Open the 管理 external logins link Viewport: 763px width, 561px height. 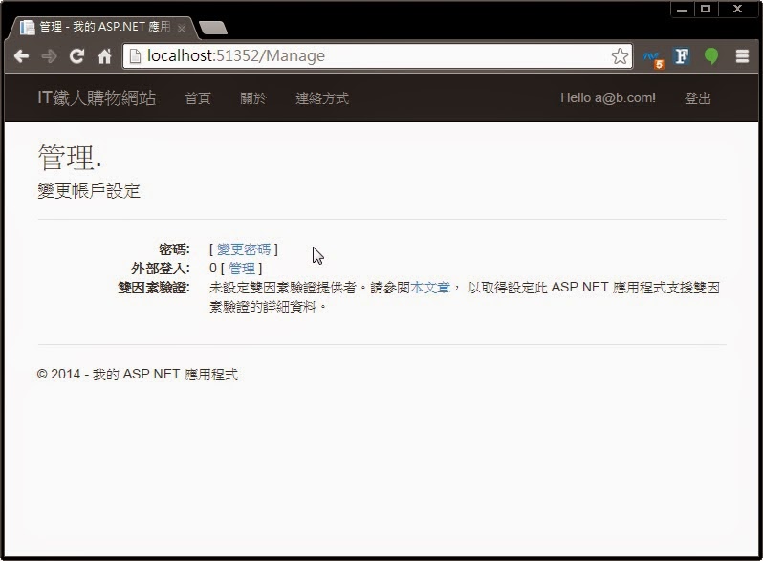242,269
